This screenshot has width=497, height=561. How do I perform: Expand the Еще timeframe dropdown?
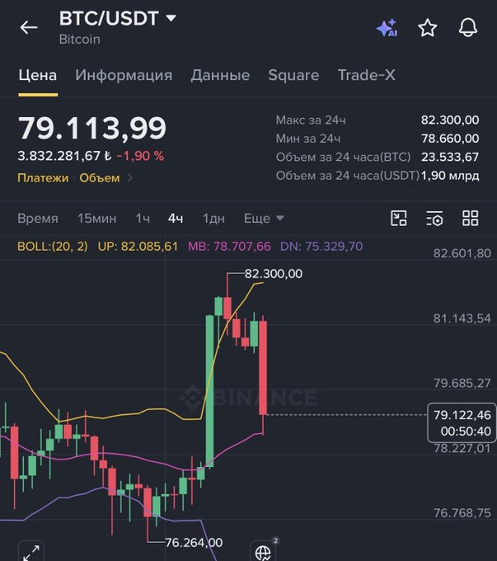pyautogui.click(x=264, y=219)
